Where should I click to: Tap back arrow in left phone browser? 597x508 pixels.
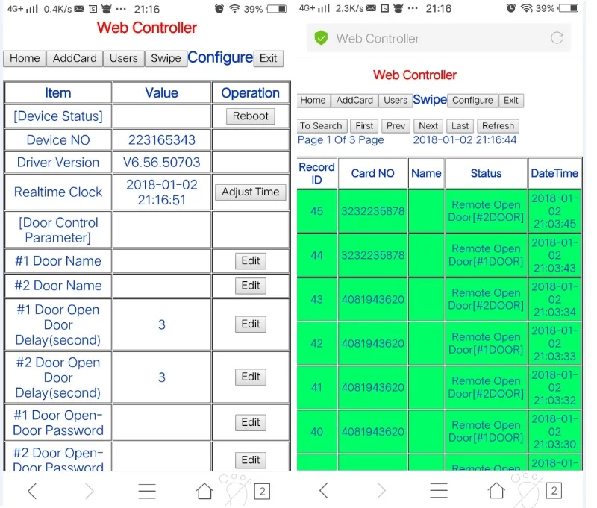click(x=32, y=491)
